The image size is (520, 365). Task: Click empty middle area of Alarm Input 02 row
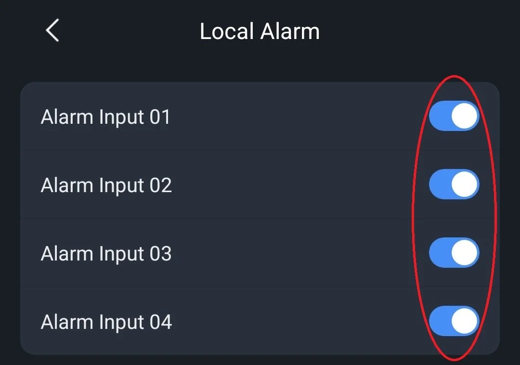click(x=299, y=184)
